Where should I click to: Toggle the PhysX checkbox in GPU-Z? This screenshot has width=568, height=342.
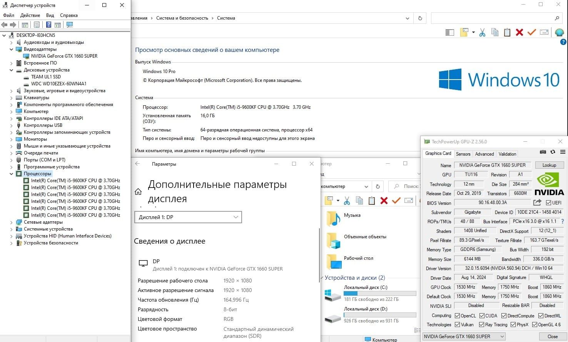pyautogui.click(x=513, y=325)
